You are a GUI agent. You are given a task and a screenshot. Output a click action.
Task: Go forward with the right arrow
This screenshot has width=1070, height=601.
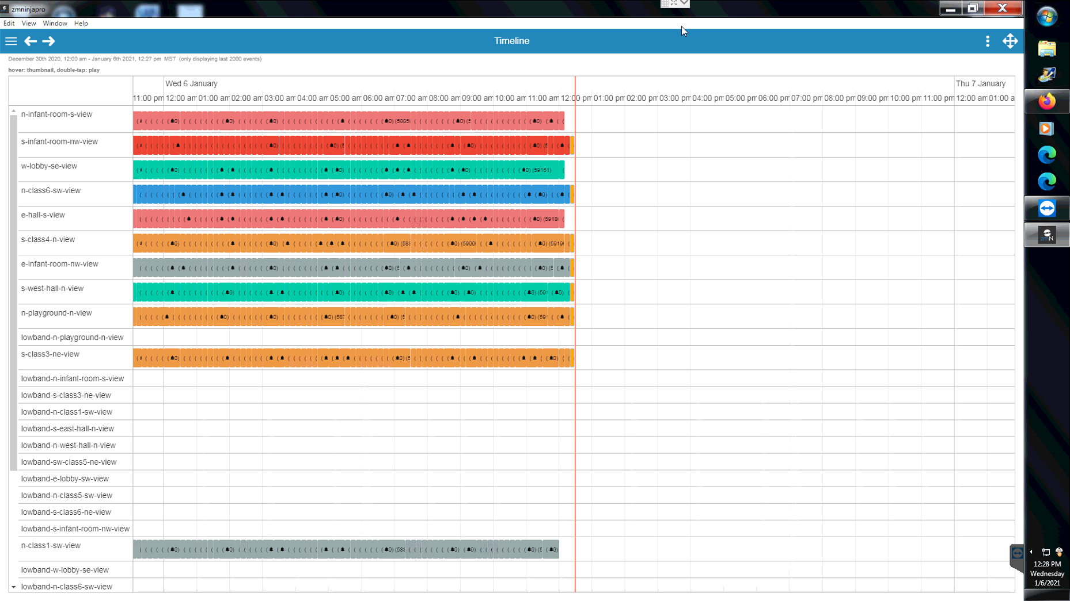[x=48, y=41]
